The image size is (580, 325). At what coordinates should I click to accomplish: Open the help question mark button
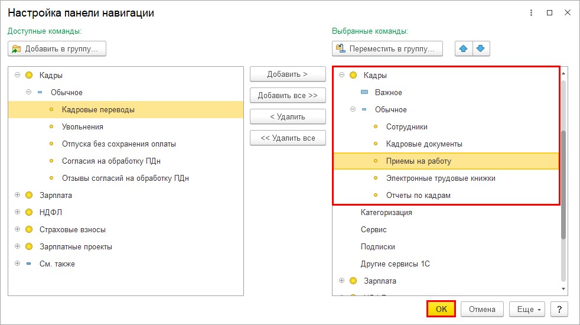[559, 309]
